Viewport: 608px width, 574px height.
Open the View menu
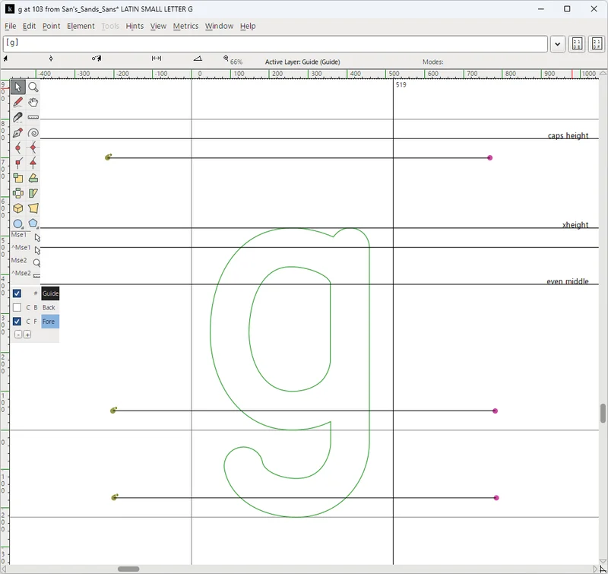(158, 26)
